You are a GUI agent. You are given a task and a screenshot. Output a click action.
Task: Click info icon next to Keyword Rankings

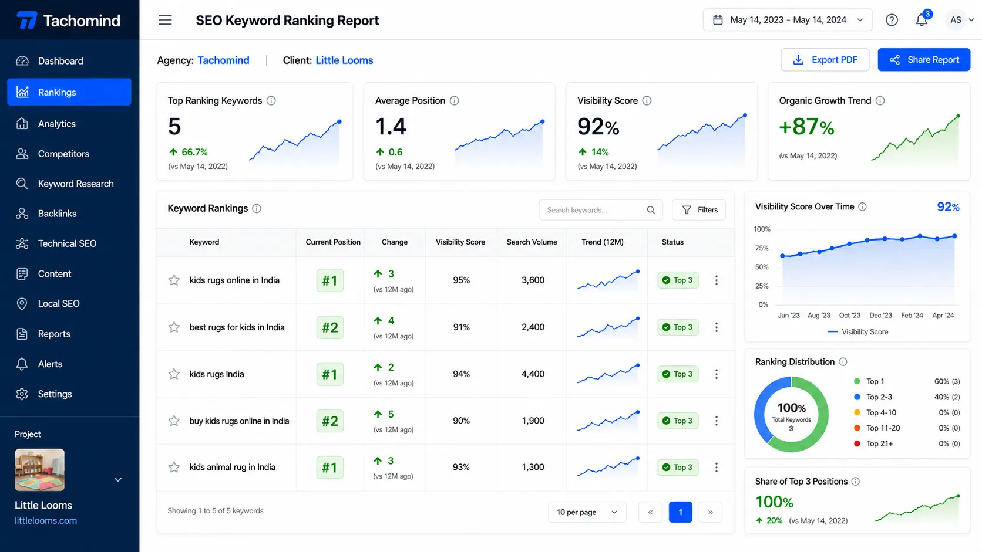click(x=257, y=208)
